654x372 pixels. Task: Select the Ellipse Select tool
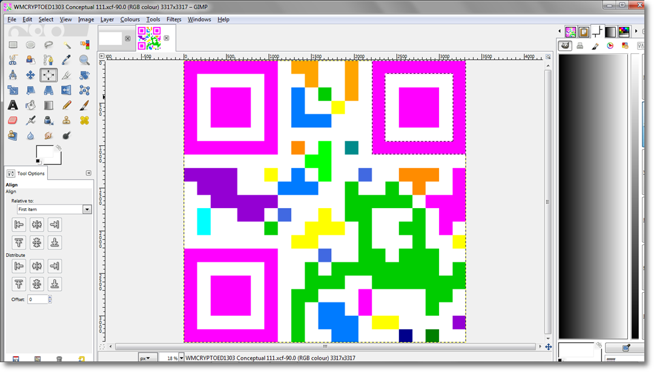pyautogui.click(x=30, y=45)
